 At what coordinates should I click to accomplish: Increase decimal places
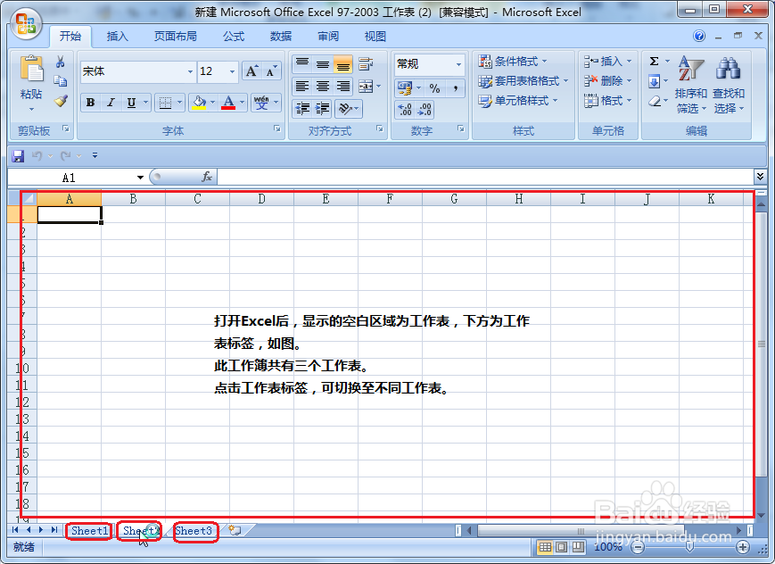coord(404,109)
